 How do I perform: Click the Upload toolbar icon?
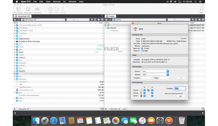click(x=63, y=9)
